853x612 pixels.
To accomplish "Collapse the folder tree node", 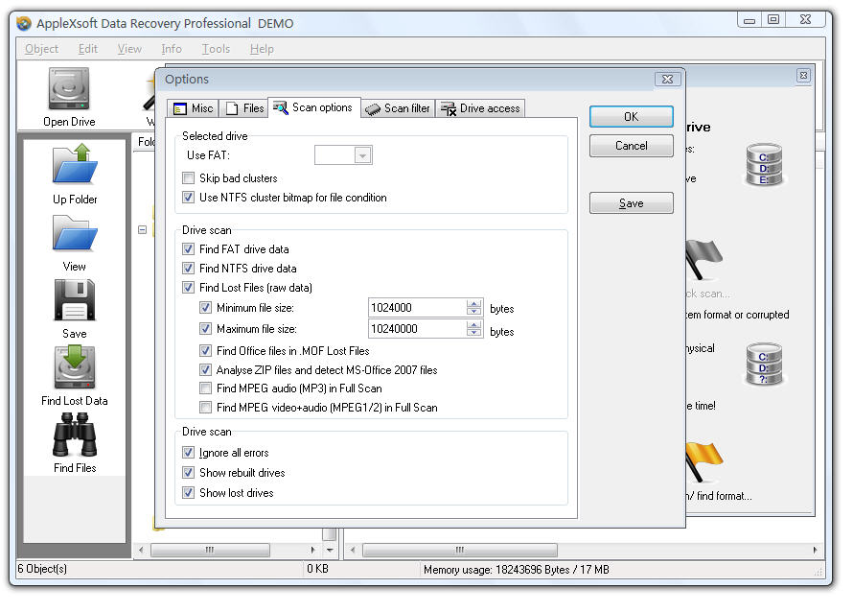I will [x=142, y=230].
